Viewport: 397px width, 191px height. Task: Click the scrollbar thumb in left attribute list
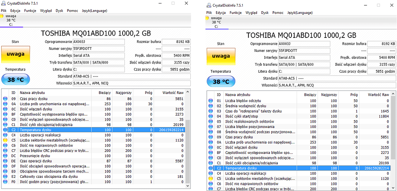pyautogui.click(x=188, y=151)
